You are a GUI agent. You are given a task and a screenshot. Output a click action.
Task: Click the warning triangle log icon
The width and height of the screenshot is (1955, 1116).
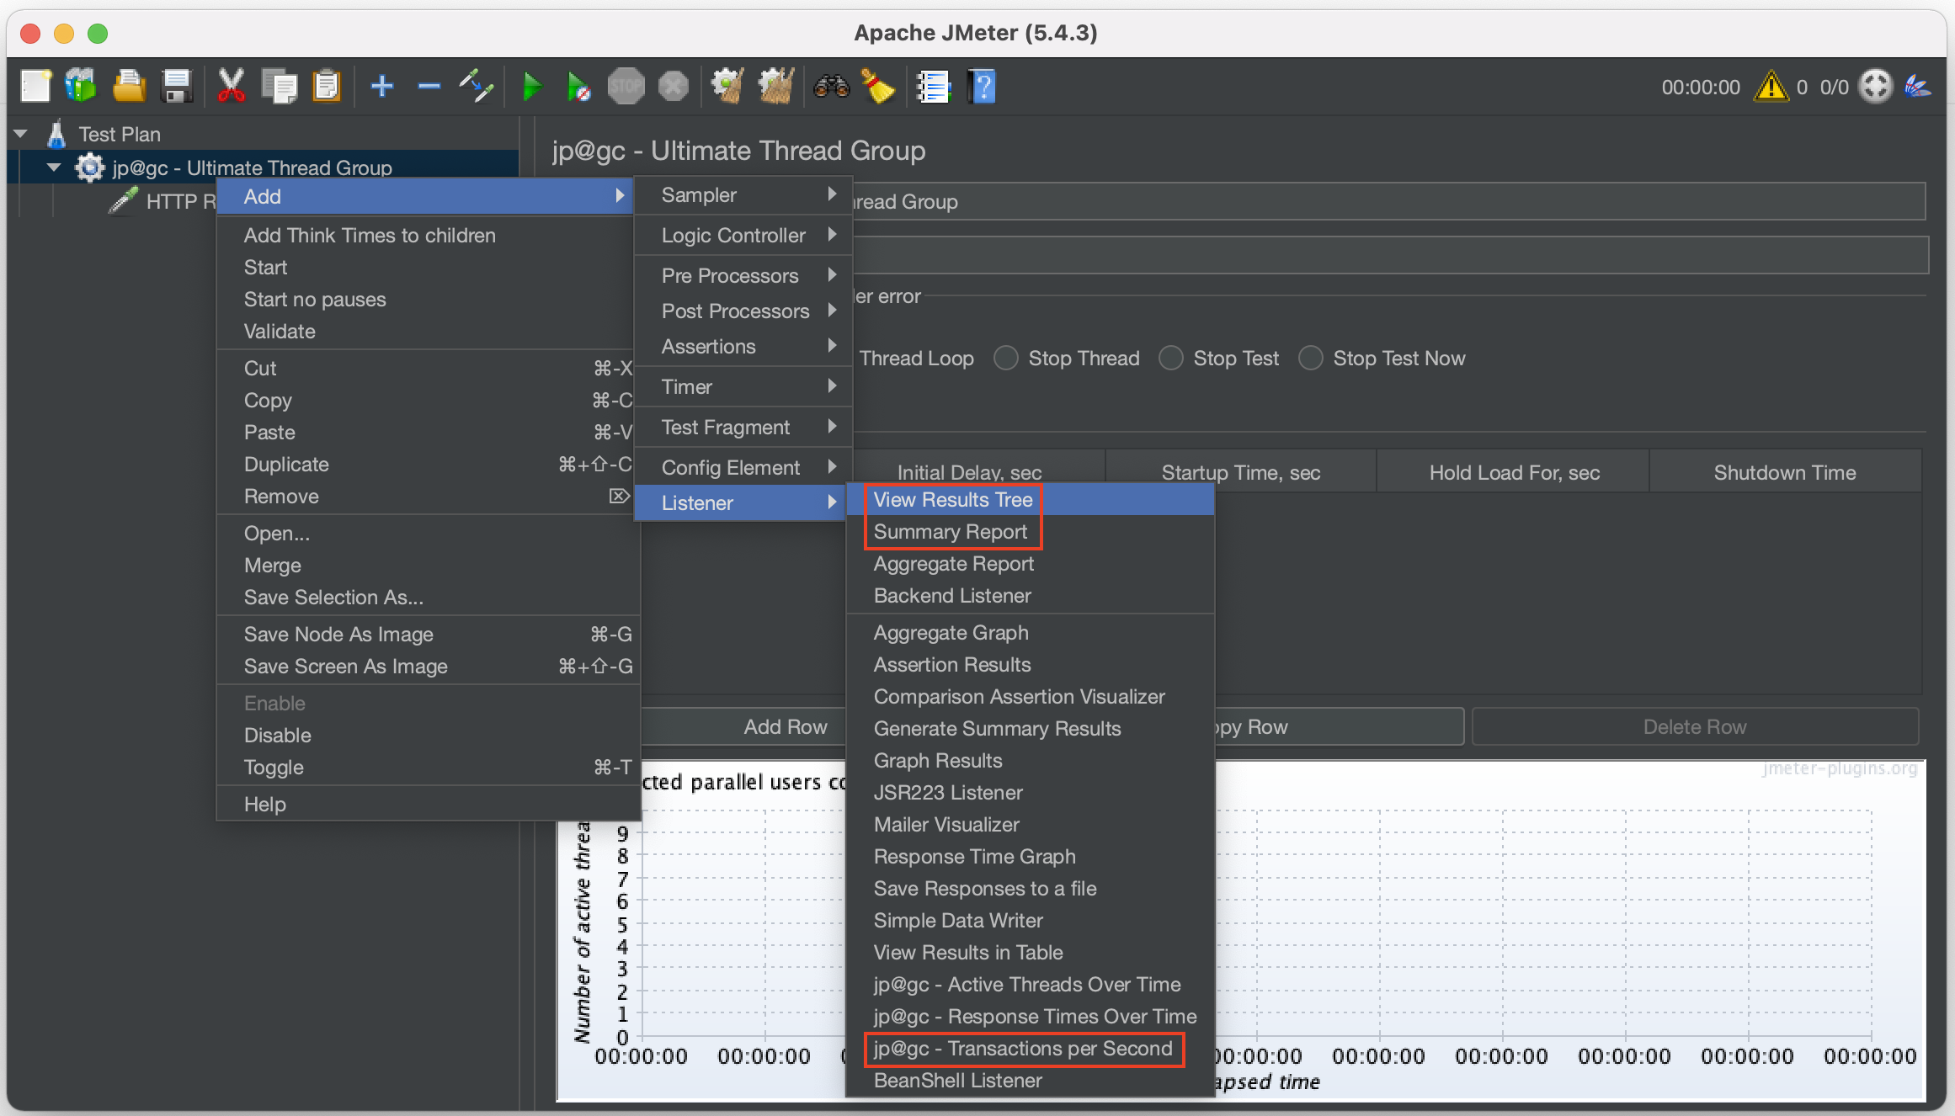tap(1771, 87)
